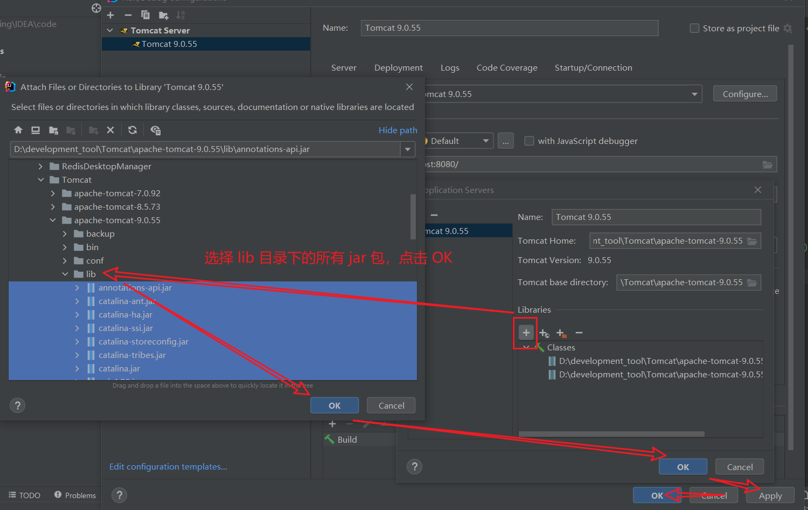The height and width of the screenshot is (510, 808).
Task: Browse for Tomcat base directory folder
Action: click(752, 282)
